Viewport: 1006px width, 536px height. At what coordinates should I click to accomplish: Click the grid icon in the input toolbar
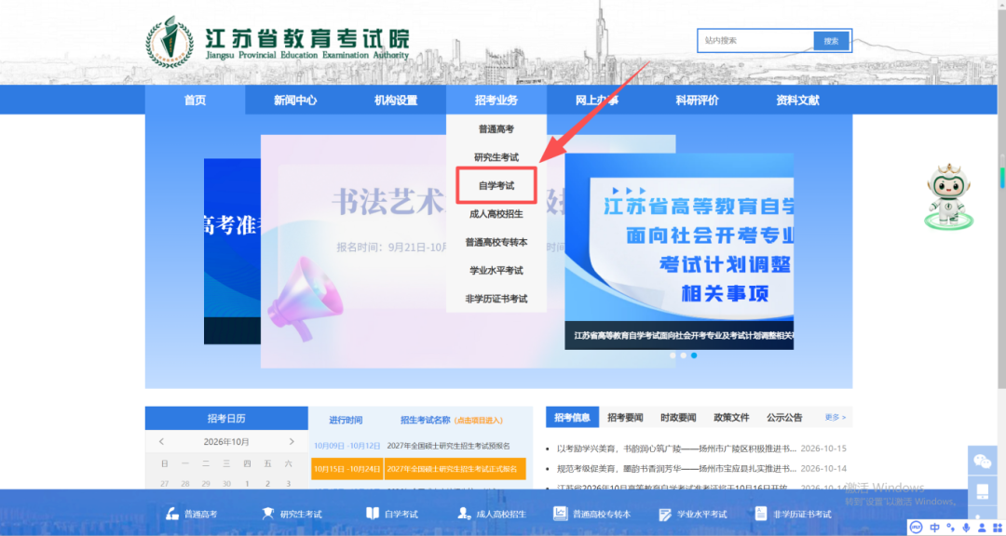[x=996, y=527]
